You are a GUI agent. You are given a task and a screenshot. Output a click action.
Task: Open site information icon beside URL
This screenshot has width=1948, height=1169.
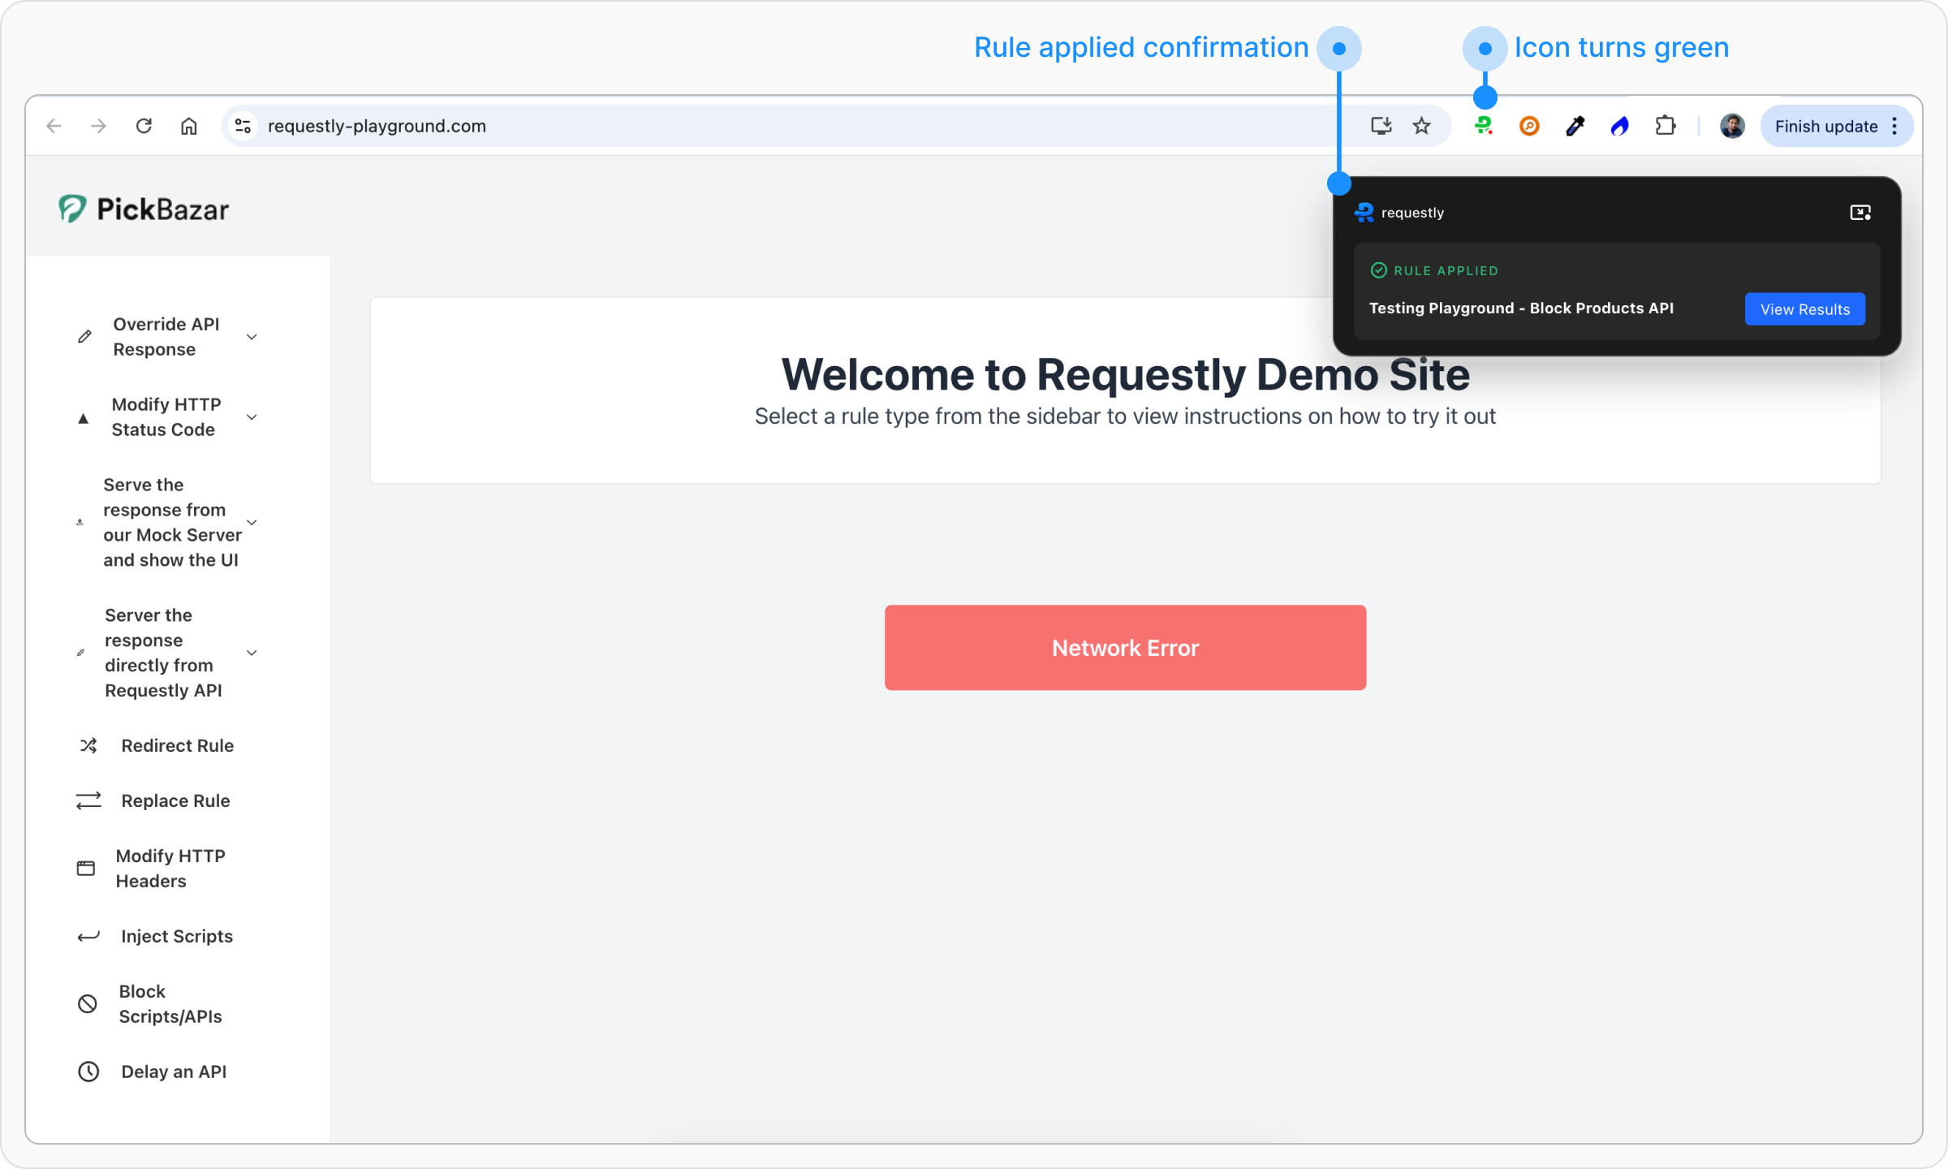point(242,126)
